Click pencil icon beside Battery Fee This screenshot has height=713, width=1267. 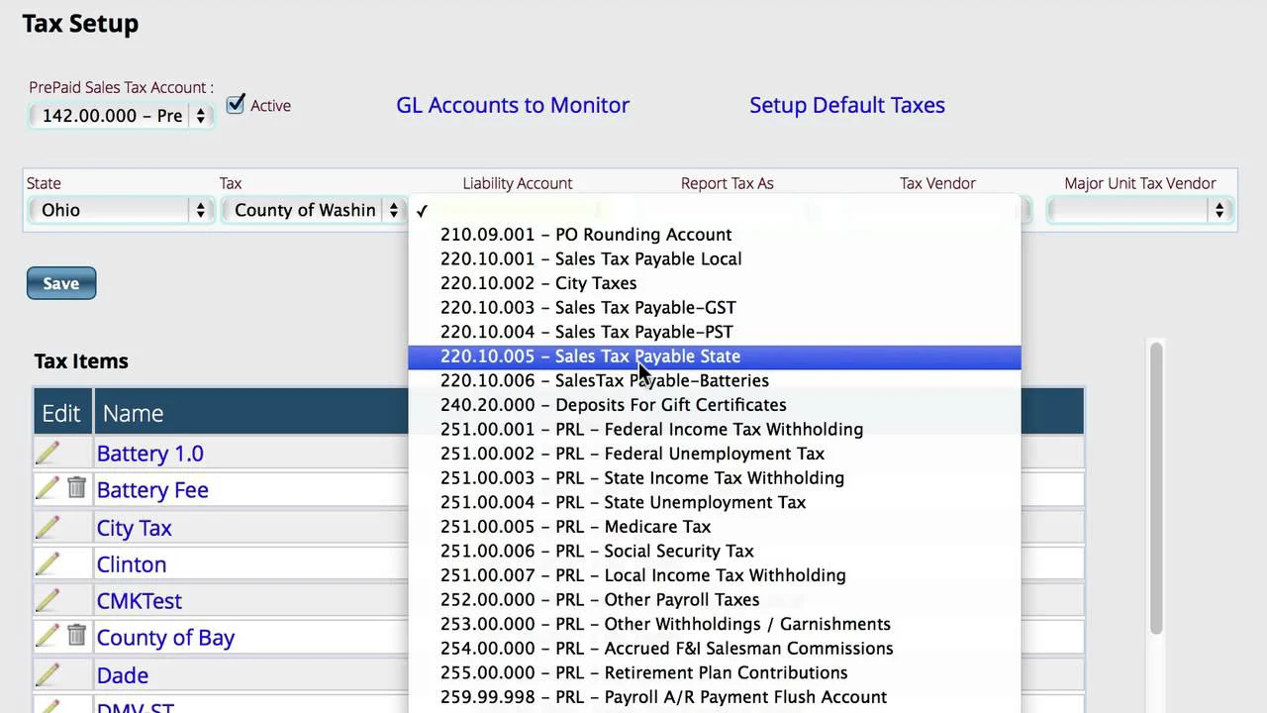coord(48,488)
